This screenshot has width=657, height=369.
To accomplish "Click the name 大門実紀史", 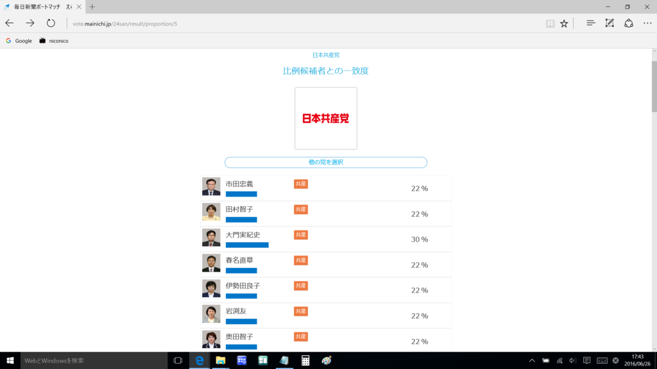I will click(x=243, y=235).
